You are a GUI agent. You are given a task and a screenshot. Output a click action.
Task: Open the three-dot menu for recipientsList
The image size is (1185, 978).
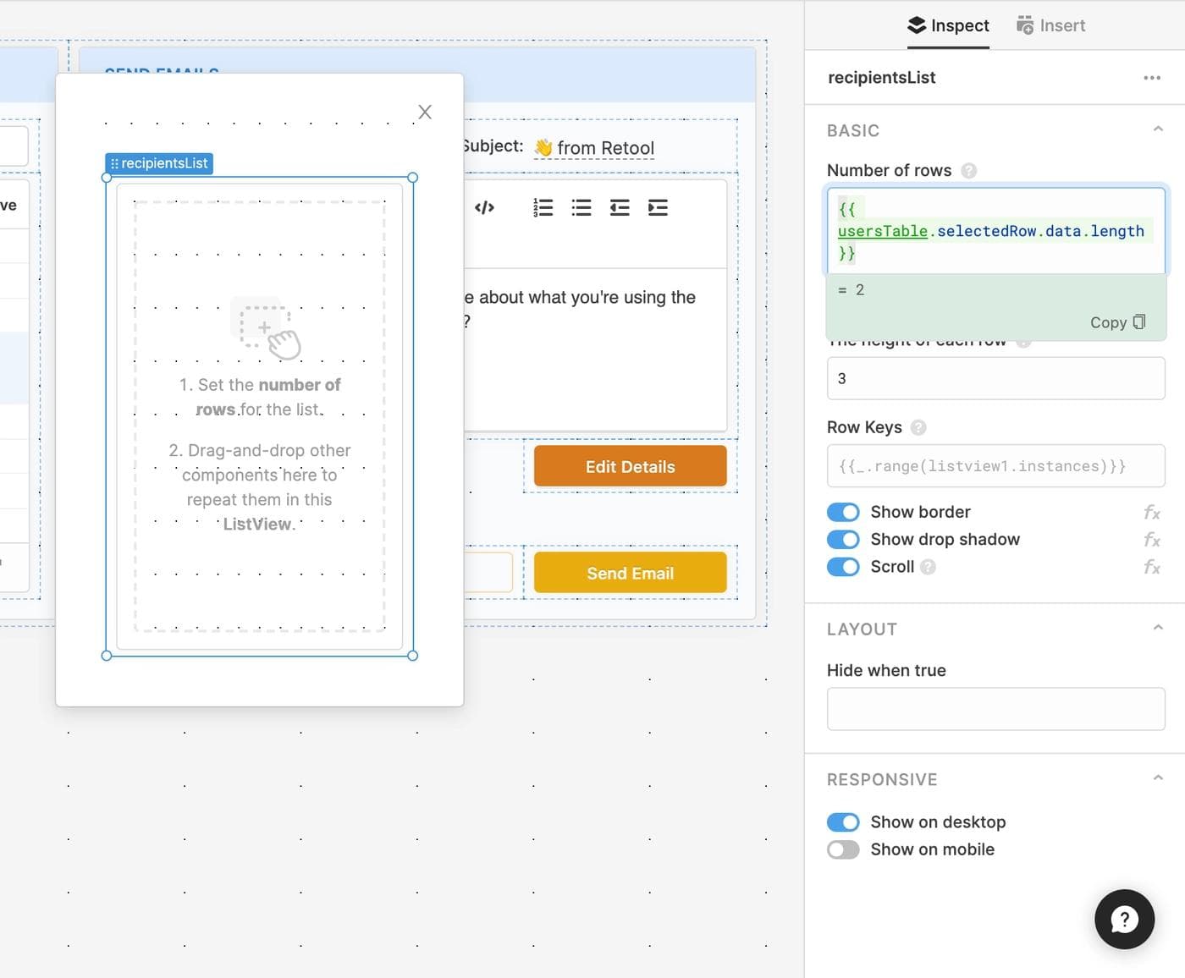1152,78
